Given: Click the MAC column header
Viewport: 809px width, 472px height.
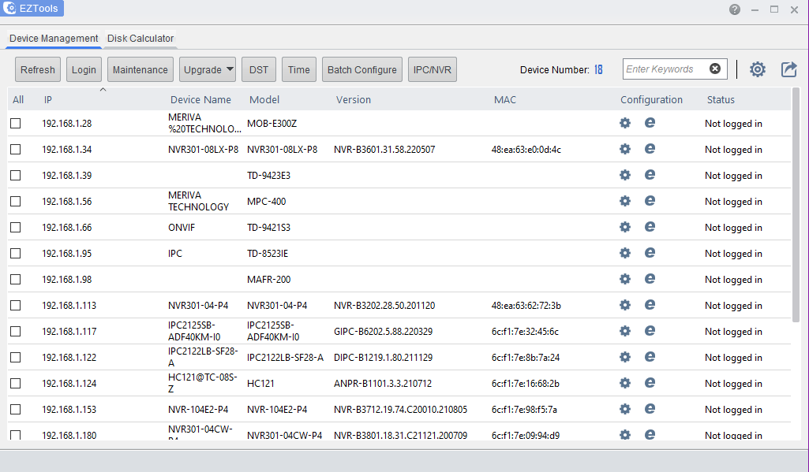Looking at the screenshot, I should [x=505, y=99].
